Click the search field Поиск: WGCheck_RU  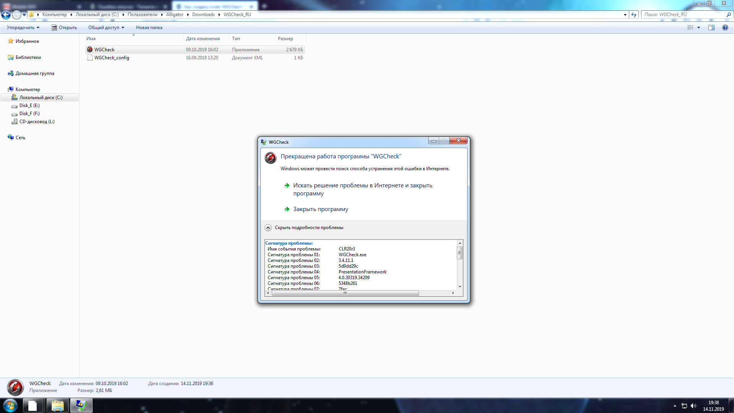(684, 15)
